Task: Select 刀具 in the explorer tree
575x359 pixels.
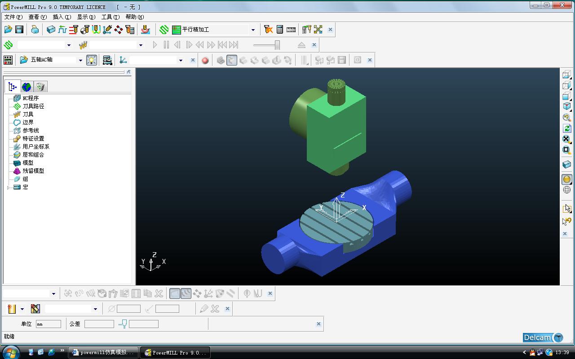Action: click(x=28, y=114)
